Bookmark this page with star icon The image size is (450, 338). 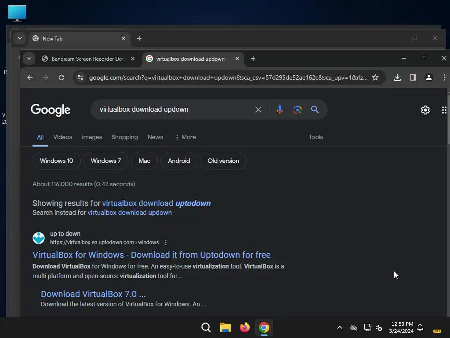pyautogui.click(x=375, y=77)
